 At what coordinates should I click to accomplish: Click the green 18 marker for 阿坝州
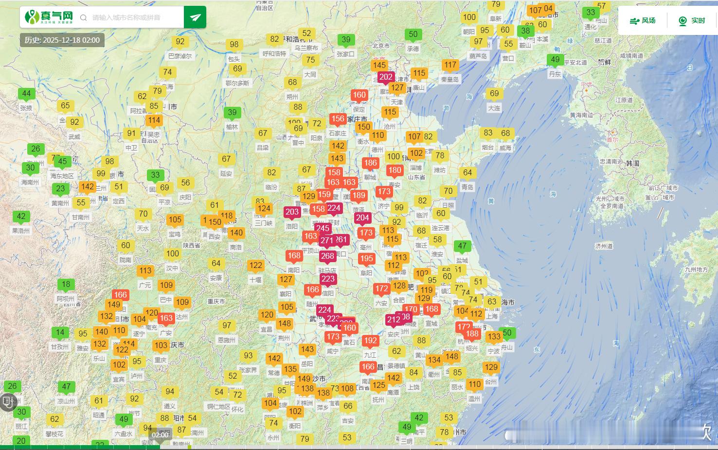66,284
